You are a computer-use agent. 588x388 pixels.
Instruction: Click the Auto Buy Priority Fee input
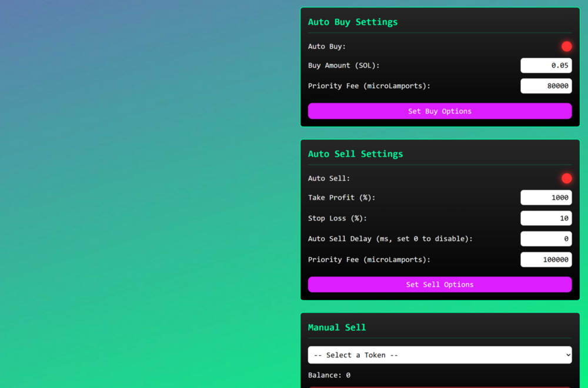pyautogui.click(x=546, y=86)
